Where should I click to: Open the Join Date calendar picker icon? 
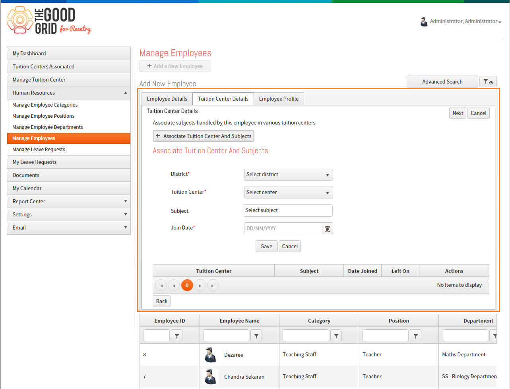tap(328, 229)
